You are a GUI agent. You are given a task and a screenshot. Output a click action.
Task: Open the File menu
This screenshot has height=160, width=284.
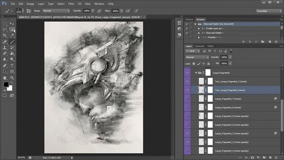pos(13,4)
